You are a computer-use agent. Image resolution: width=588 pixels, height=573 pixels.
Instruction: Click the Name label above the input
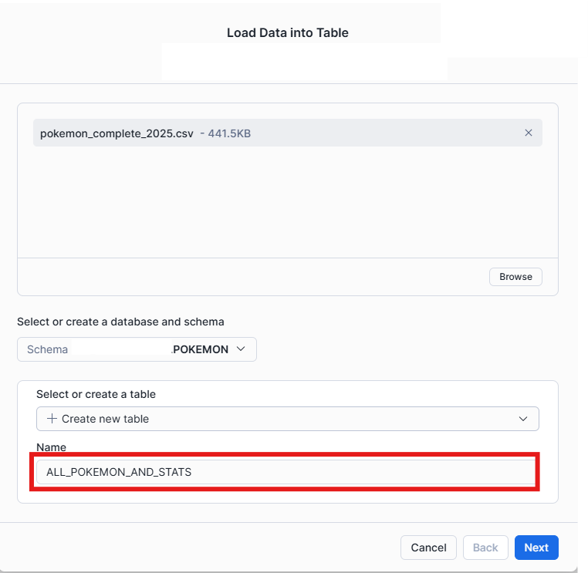pyautogui.click(x=51, y=447)
